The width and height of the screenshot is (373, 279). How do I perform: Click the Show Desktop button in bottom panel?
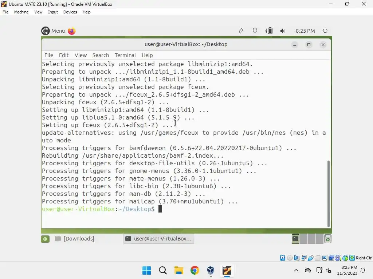[45, 239]
